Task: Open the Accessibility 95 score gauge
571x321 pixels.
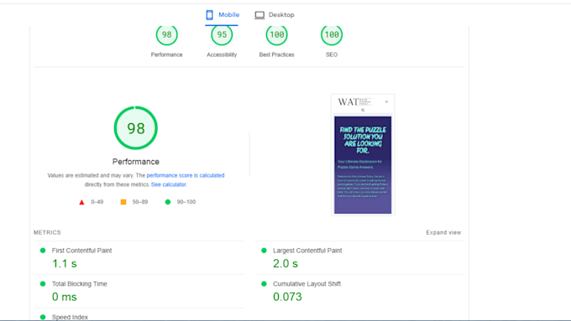Action: pyautogui.click(x=222, y=35)
